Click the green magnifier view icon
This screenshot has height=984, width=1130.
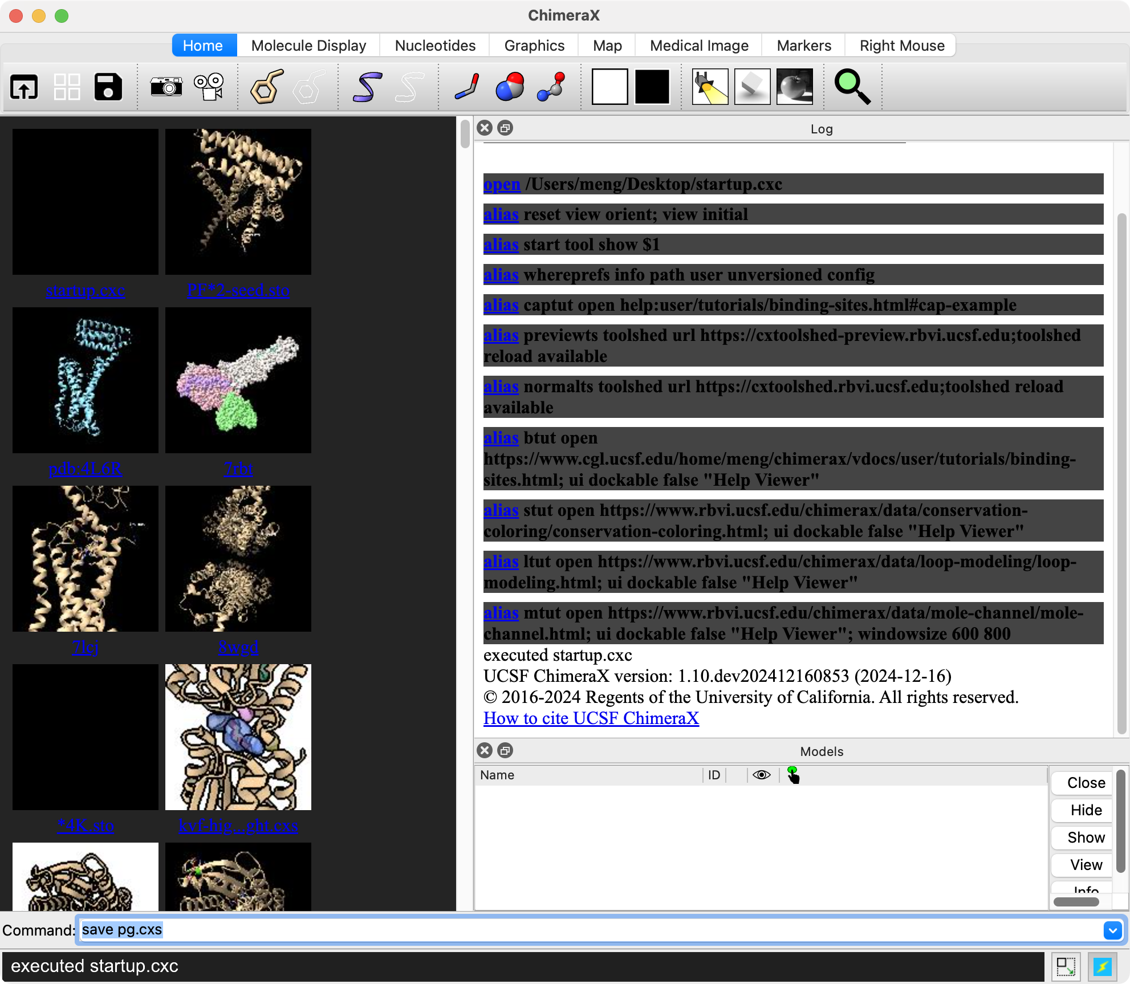852,87
